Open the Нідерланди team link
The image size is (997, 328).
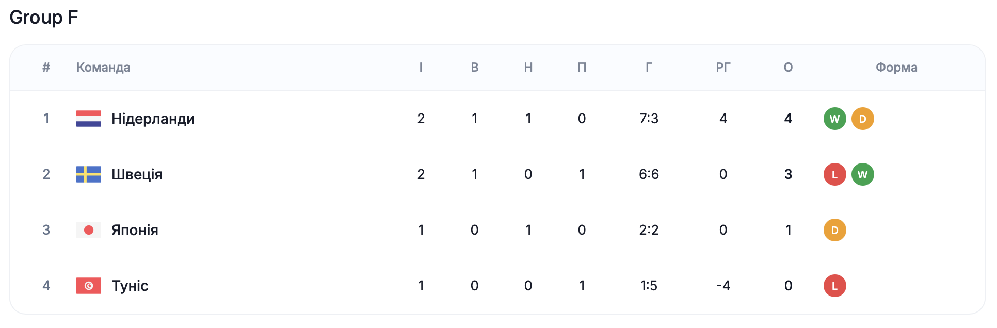tap(153, 119)
